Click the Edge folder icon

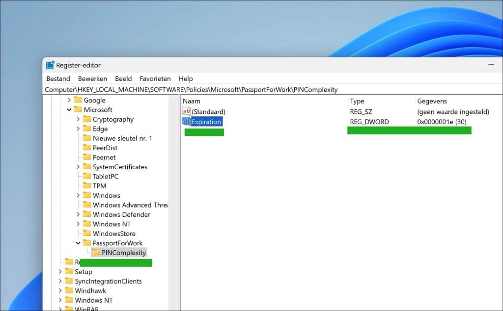87,129
